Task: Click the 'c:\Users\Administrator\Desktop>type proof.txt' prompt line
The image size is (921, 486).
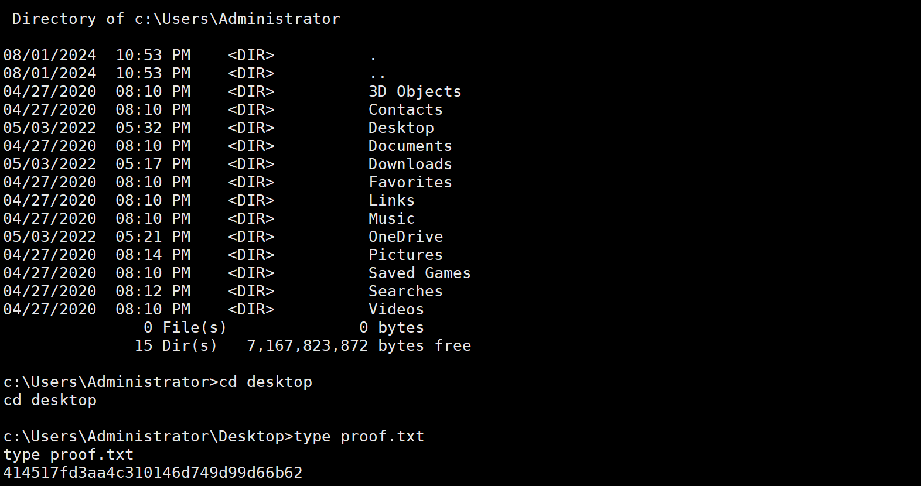Action: (x=213, y=437)
